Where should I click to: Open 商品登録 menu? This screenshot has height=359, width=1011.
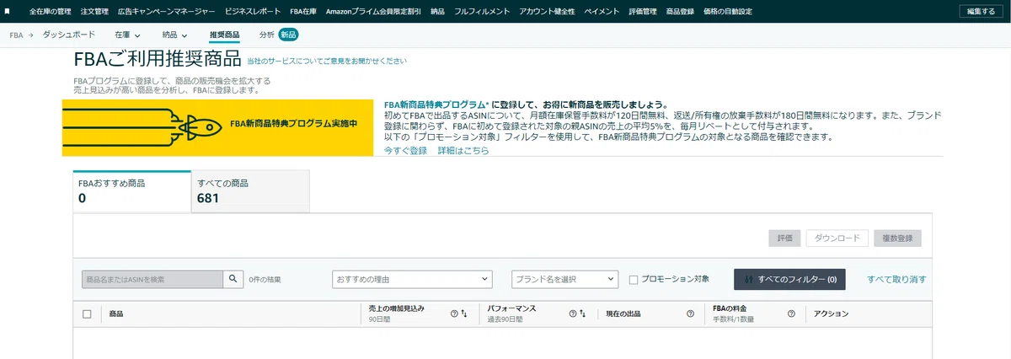679,12
